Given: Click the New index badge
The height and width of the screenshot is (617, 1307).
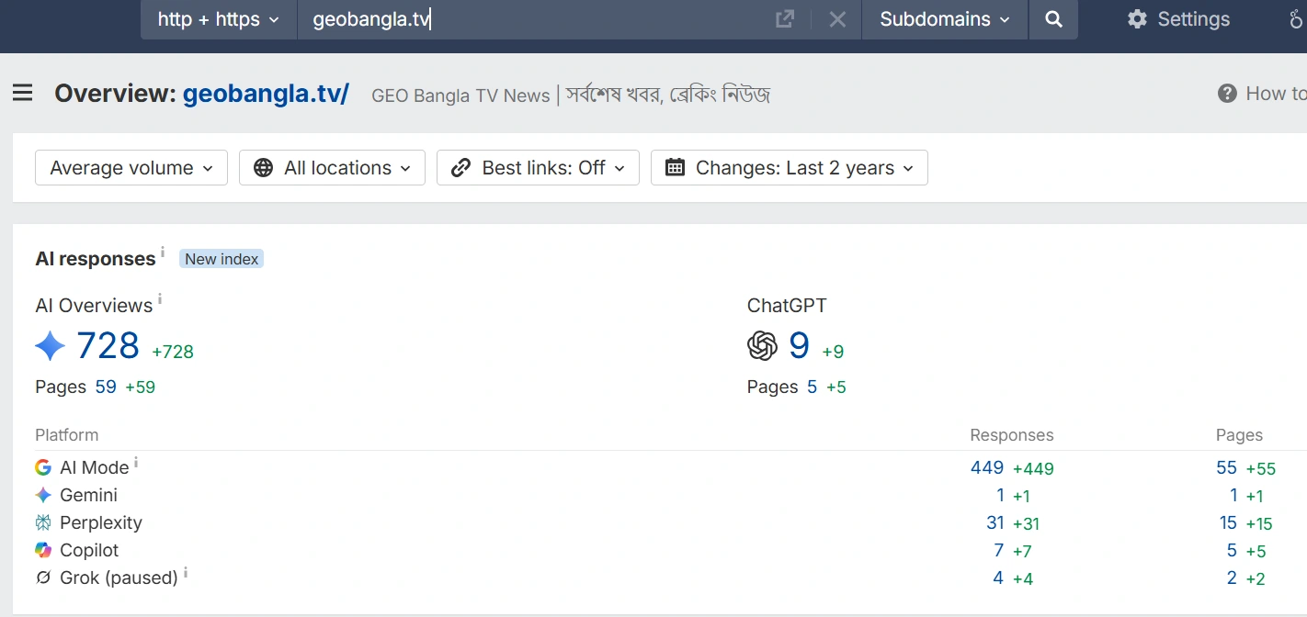Looking at the screenshot, I should click(222, 259).
